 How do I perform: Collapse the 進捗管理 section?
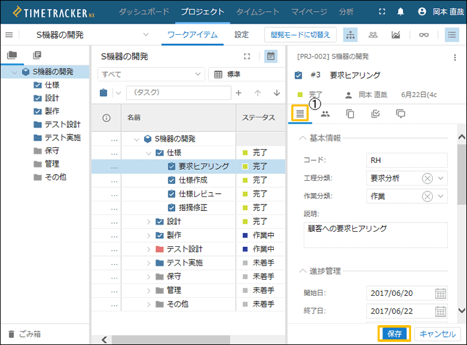[302, 271]
